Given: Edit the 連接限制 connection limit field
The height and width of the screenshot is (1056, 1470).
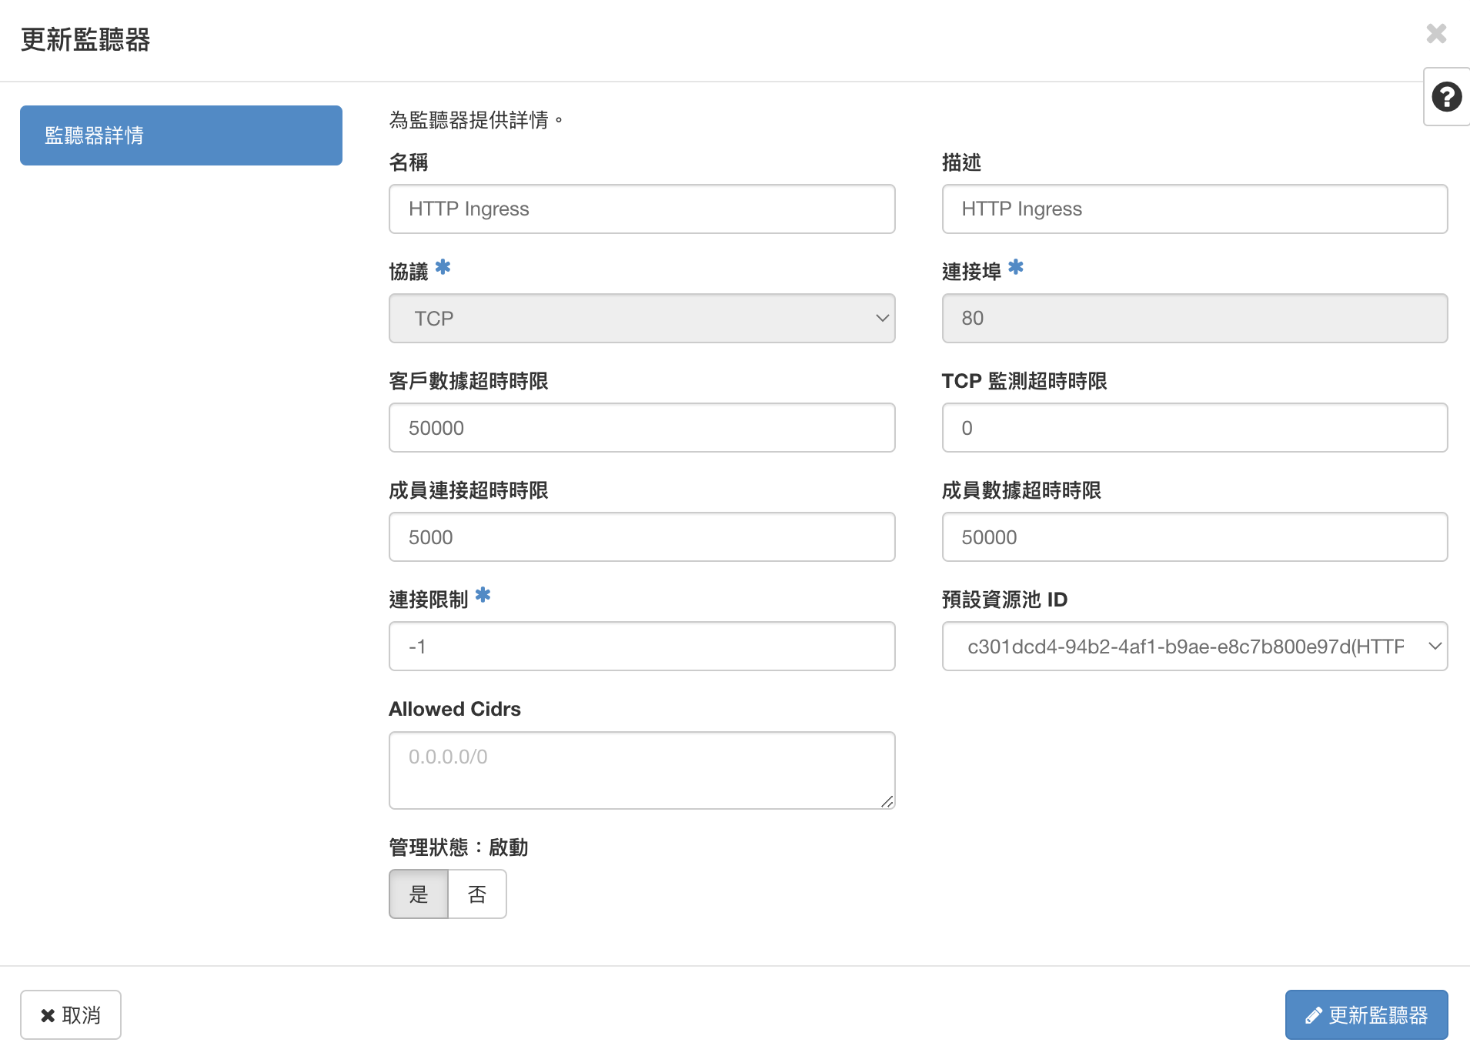Looking at the screenshot, I should point(641,646).
